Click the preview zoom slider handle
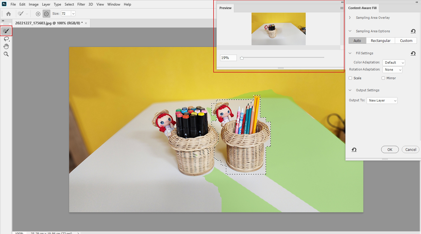Screen dimensions: 421x234 coord(242,58)
